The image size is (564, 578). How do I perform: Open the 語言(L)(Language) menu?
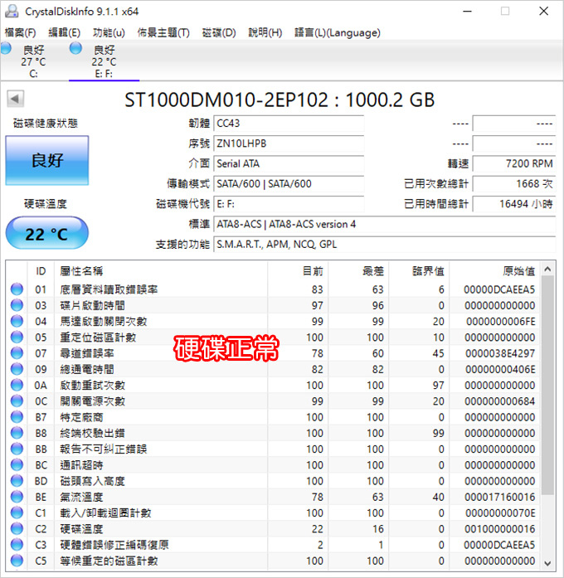click(x=338, y=33)
